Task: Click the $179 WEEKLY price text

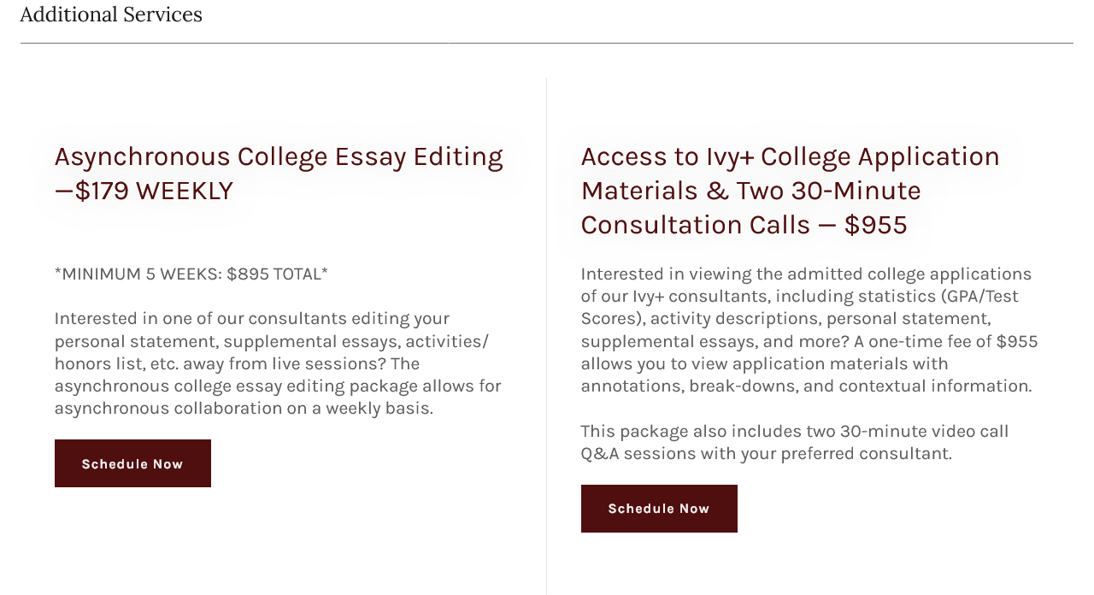Action: 154,191
